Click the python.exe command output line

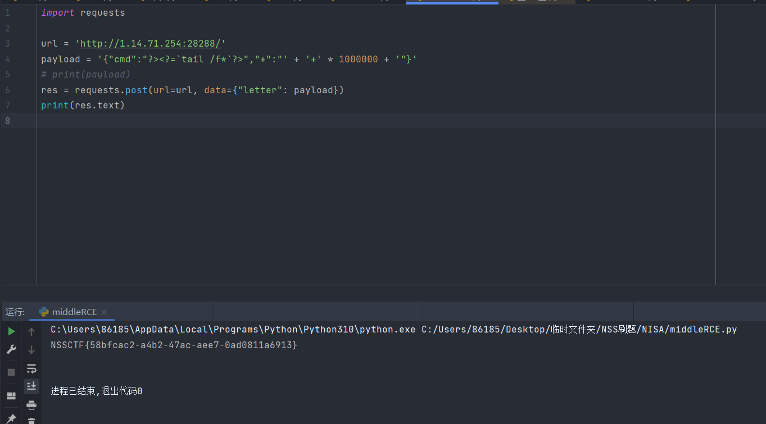(393, 330)
